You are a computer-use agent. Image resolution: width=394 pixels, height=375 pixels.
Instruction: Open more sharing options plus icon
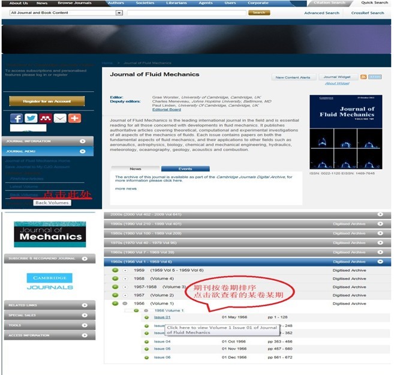pos(74,118)
